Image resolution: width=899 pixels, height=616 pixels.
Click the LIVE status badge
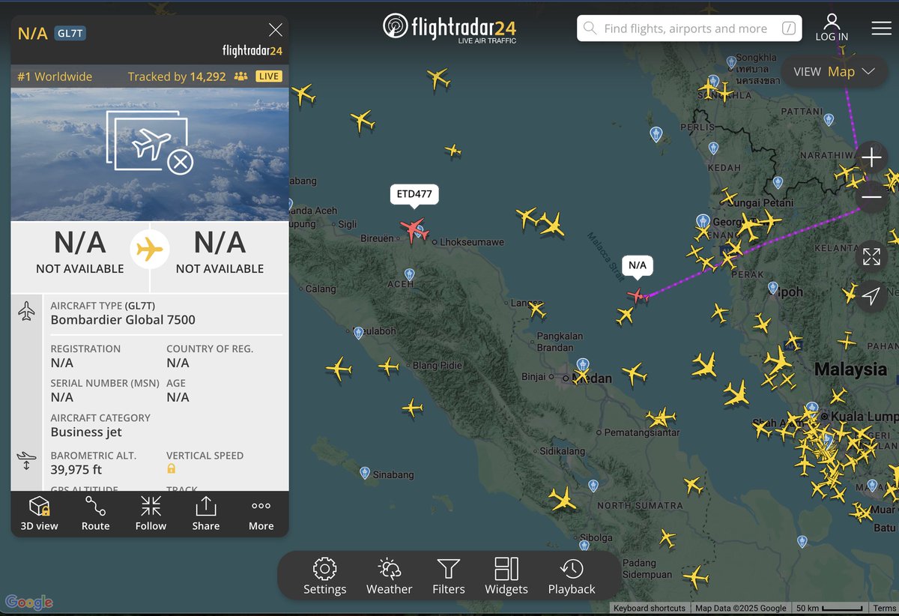click(x=268, y=76)
